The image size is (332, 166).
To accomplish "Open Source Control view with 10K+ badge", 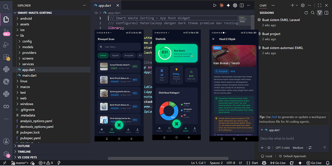I will [x=6, y=32].
